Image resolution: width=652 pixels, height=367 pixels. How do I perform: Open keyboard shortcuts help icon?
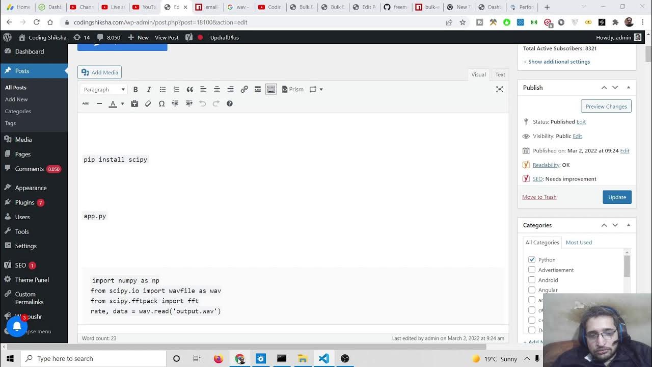click(229, 103)
